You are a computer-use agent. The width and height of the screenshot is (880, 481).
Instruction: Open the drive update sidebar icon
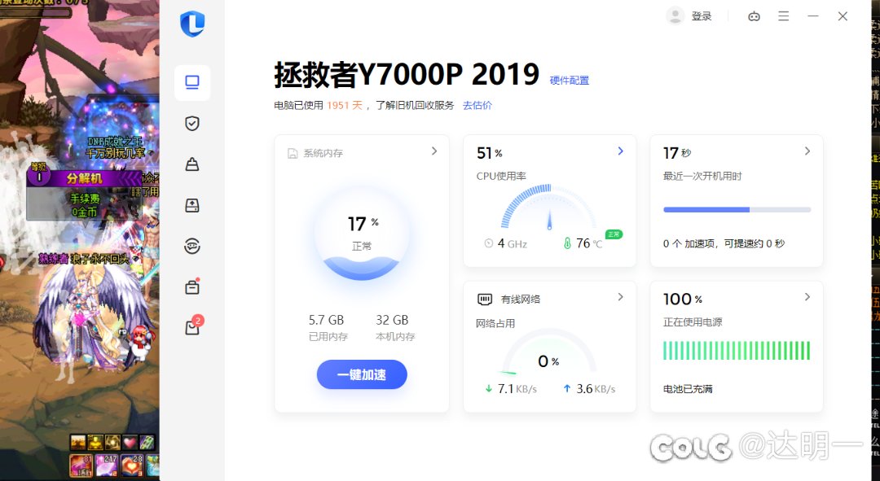point(192,205)
